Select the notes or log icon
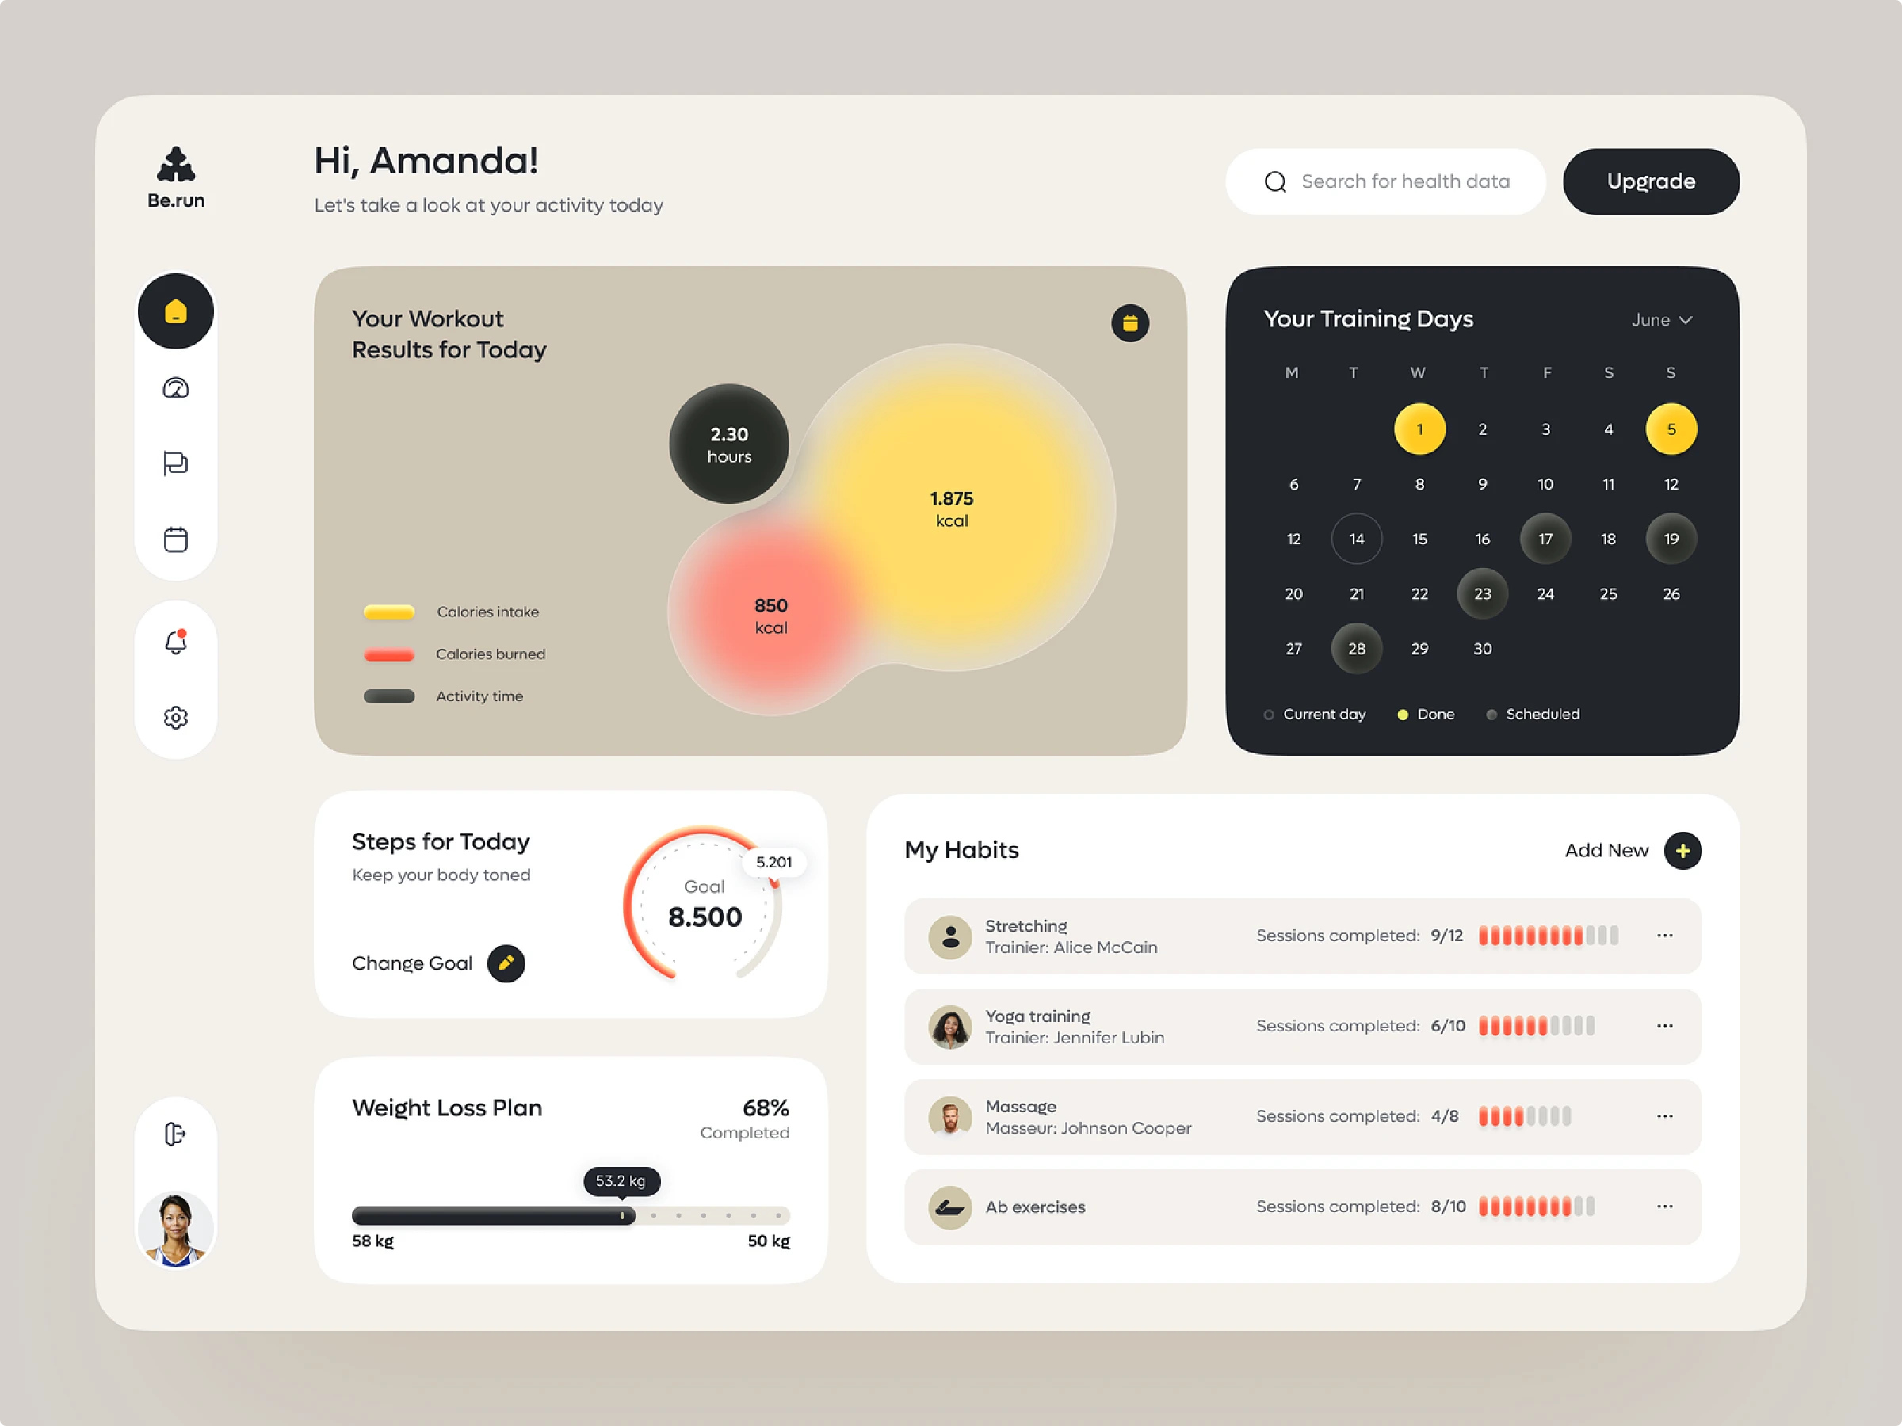Viewport: 1902px width, 1426px height. click(x=177, y=461)
